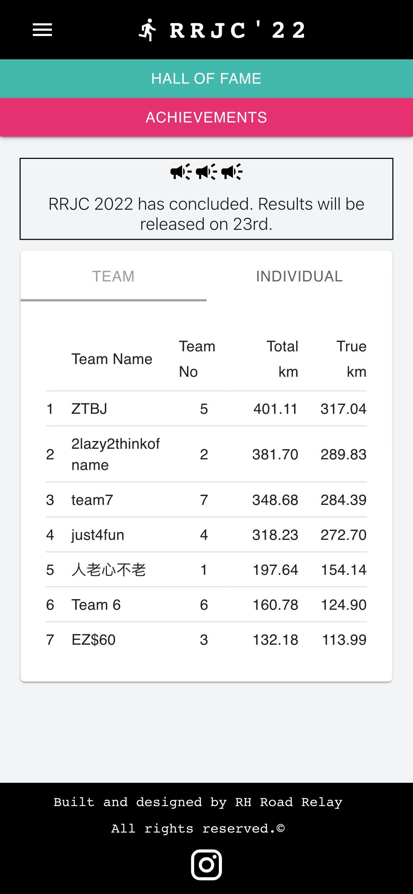Click the Team No column header
413x894 pixels.
coord(197,359)
